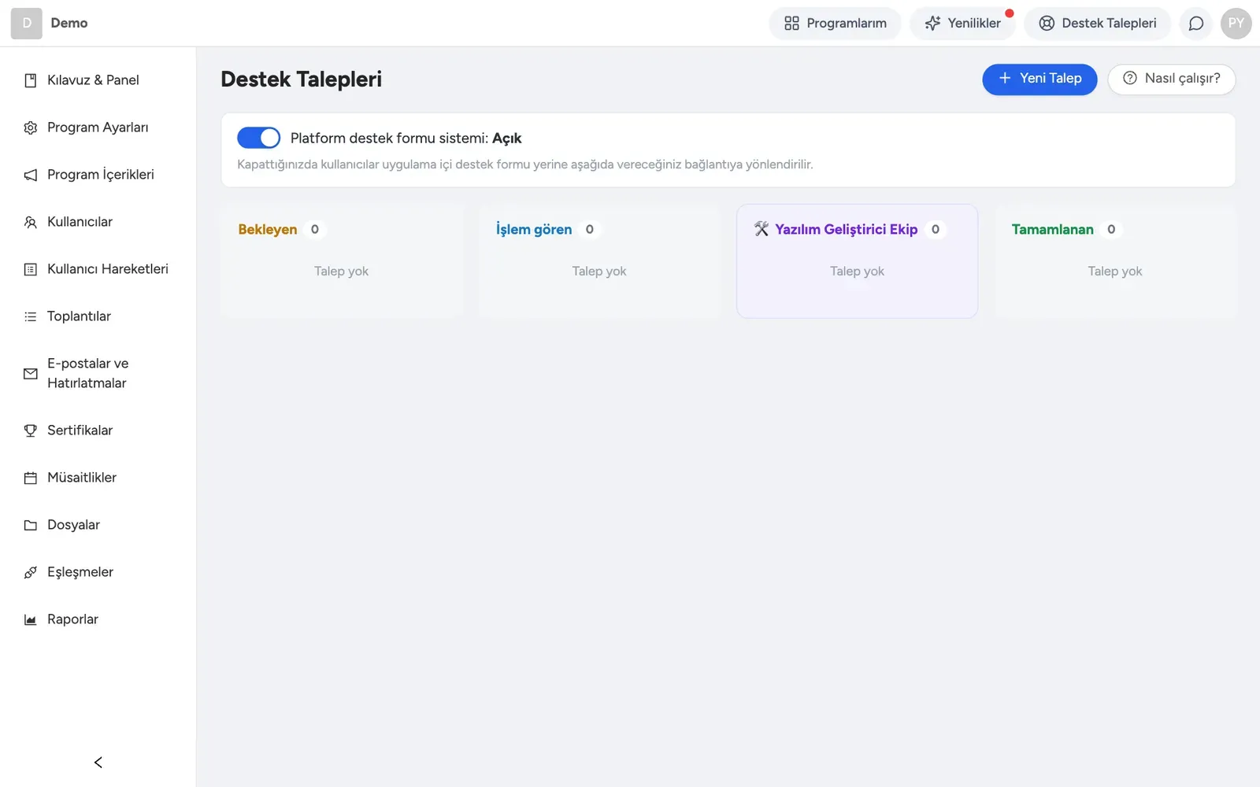Click the Kılavuz & Panel book icon

coord(31,80)
